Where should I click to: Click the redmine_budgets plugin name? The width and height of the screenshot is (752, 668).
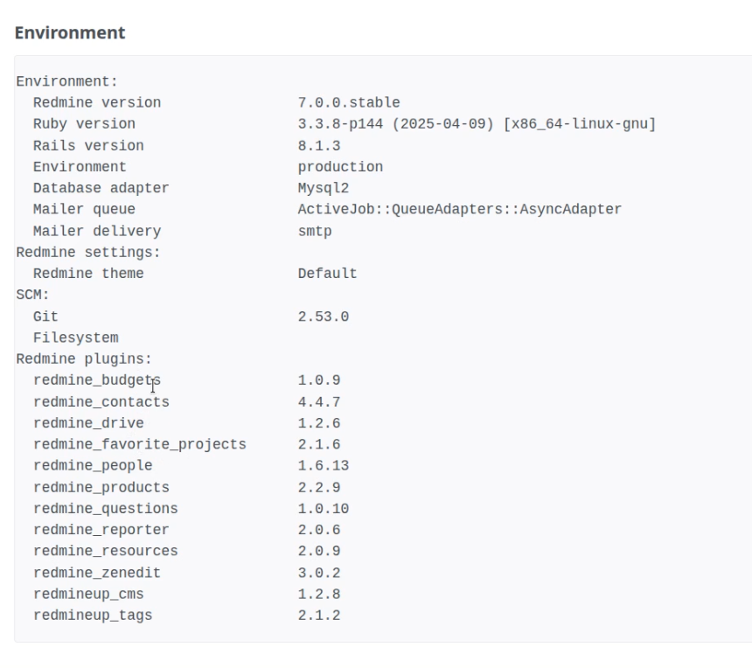click(97, 379)
